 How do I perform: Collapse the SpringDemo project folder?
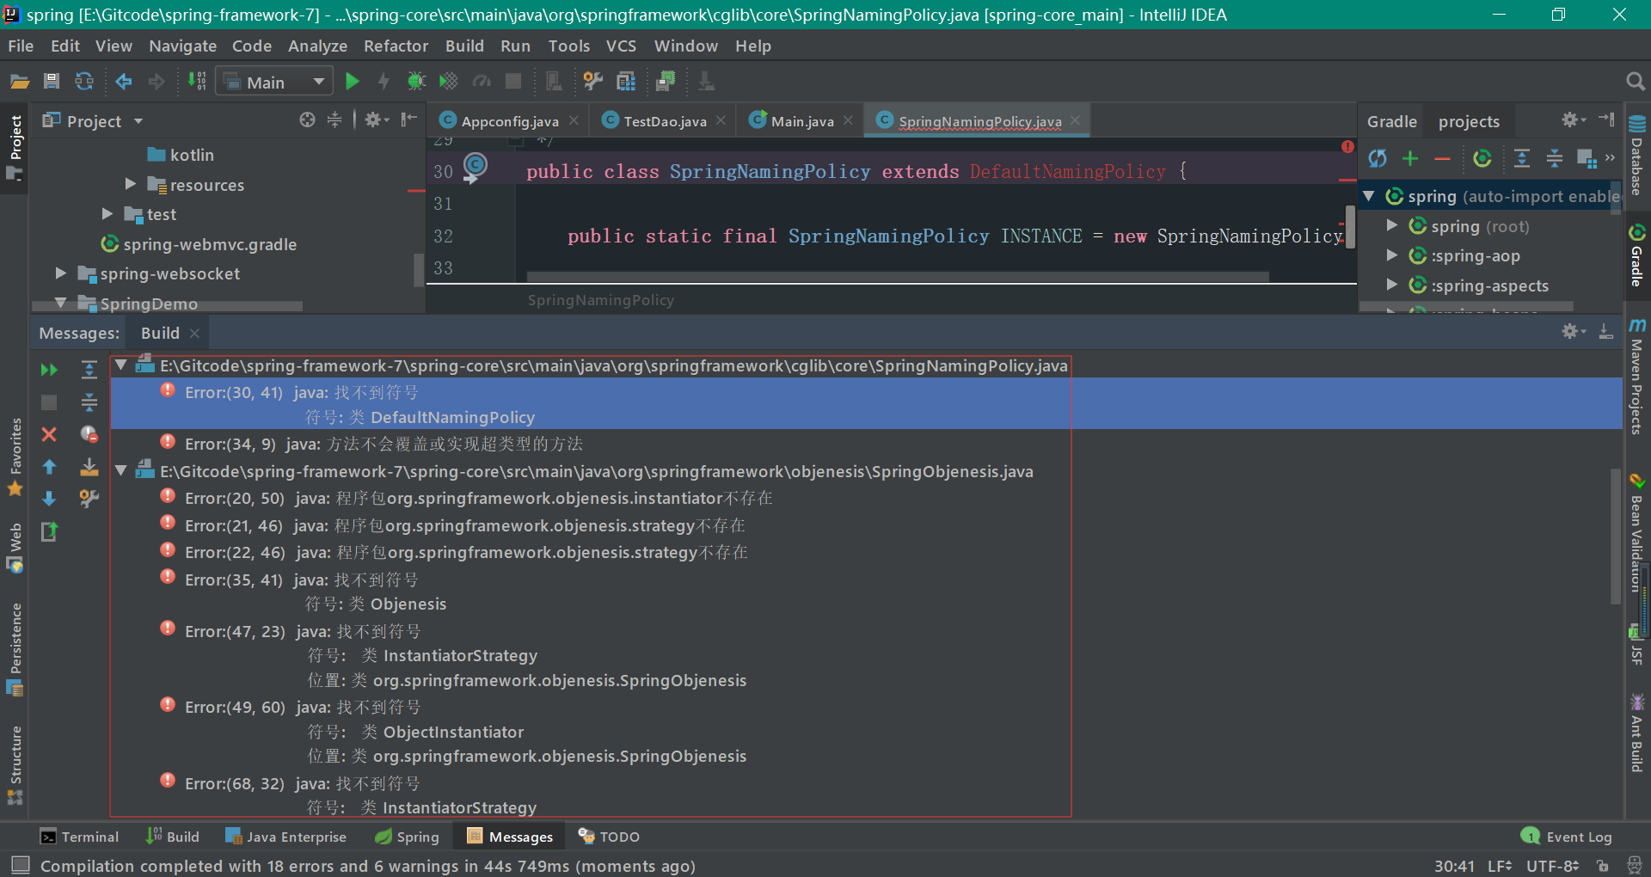pos(60,303)
